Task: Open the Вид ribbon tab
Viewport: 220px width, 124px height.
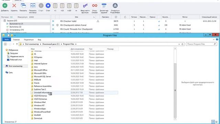Action: tap(40, 40)
